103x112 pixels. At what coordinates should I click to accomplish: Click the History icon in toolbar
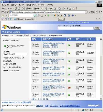point(55,8)
